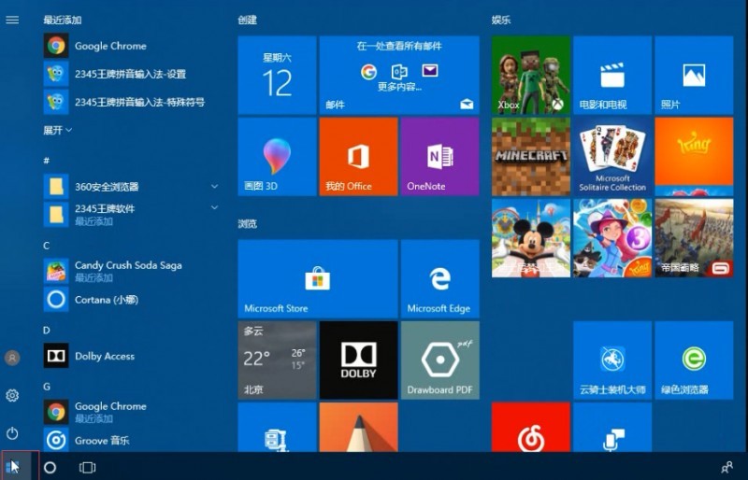Click the C letter group header

click(46, 246)
